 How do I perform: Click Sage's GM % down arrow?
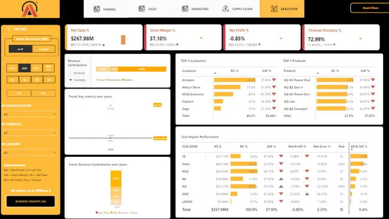[274, 108]
